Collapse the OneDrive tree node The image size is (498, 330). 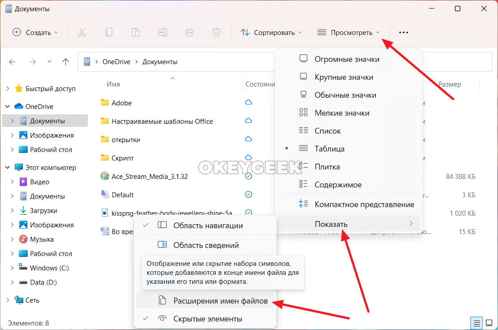(8, 106)
